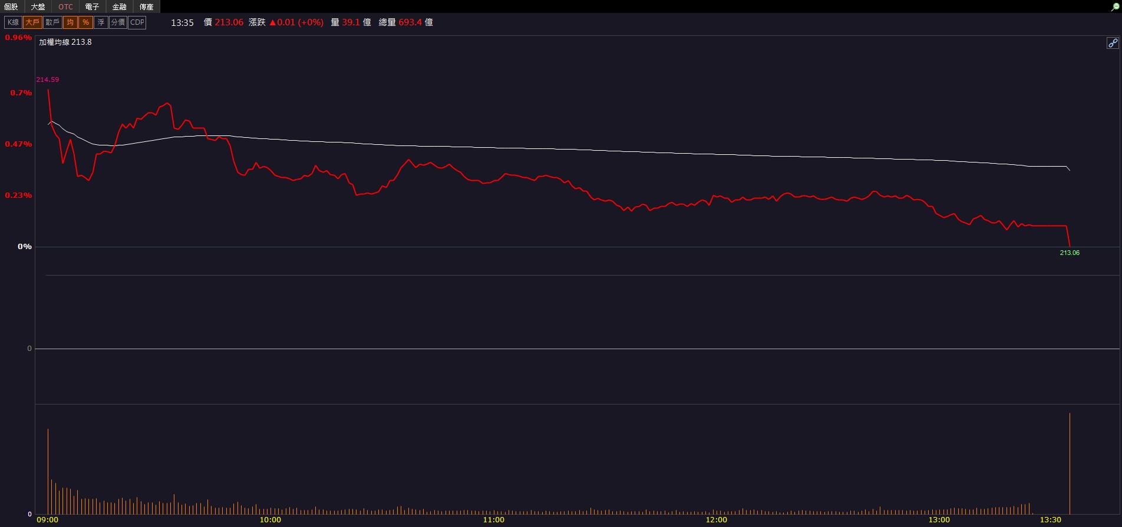Open the 傳產 sector tab
1122x527 pixels.
pos(146,6)
